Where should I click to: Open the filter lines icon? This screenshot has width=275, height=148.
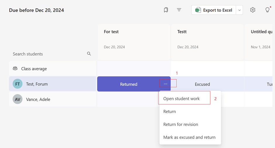[x=179, y=10]
